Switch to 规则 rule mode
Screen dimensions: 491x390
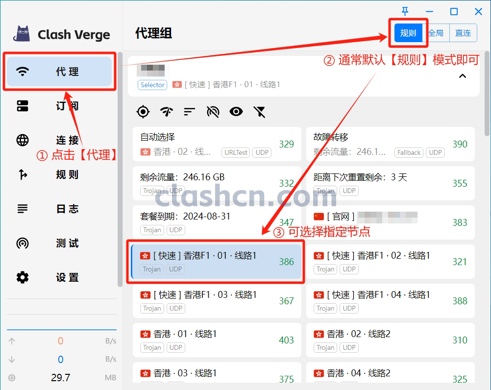408,33
